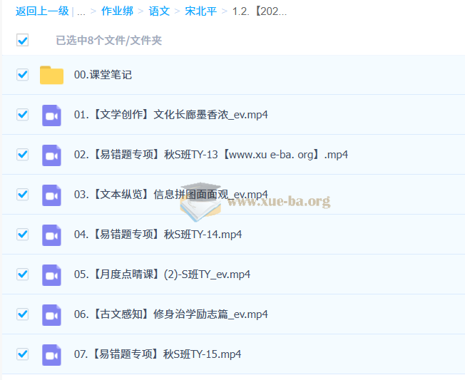Go to 语文 breadcrumb folder
This screenshot has height=380, width=465.
click(159, 11)
